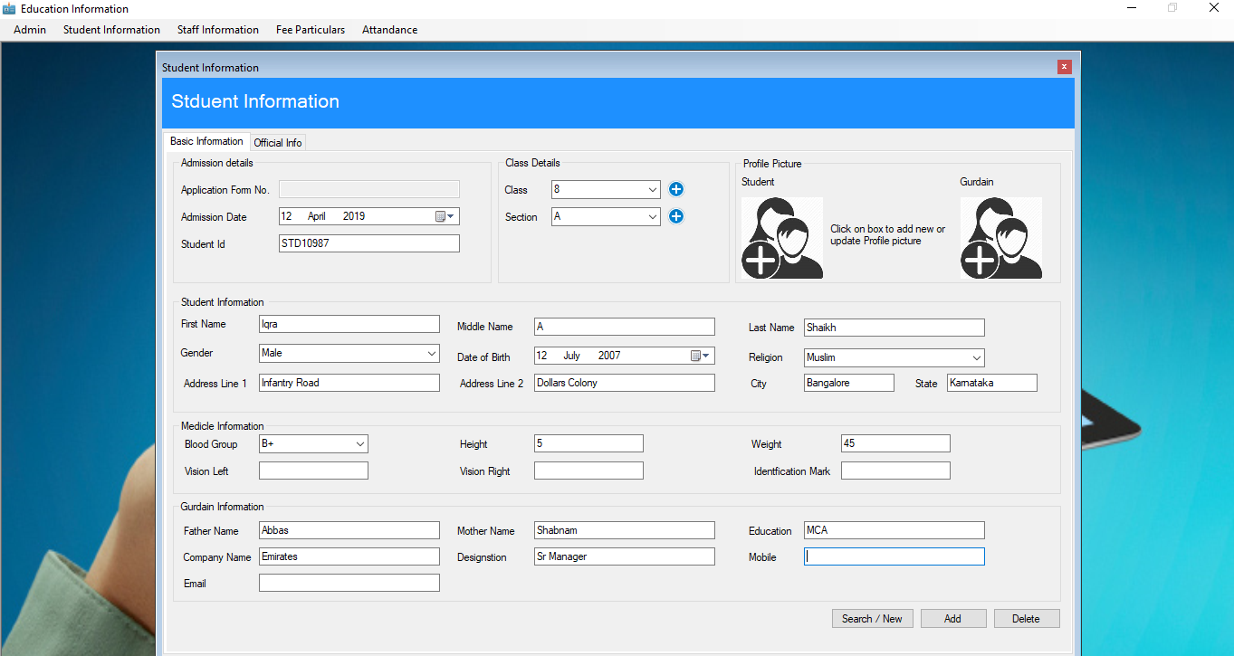Click the Mother Name field
This screenshot has height=656, width=1234.
(625, 530)
